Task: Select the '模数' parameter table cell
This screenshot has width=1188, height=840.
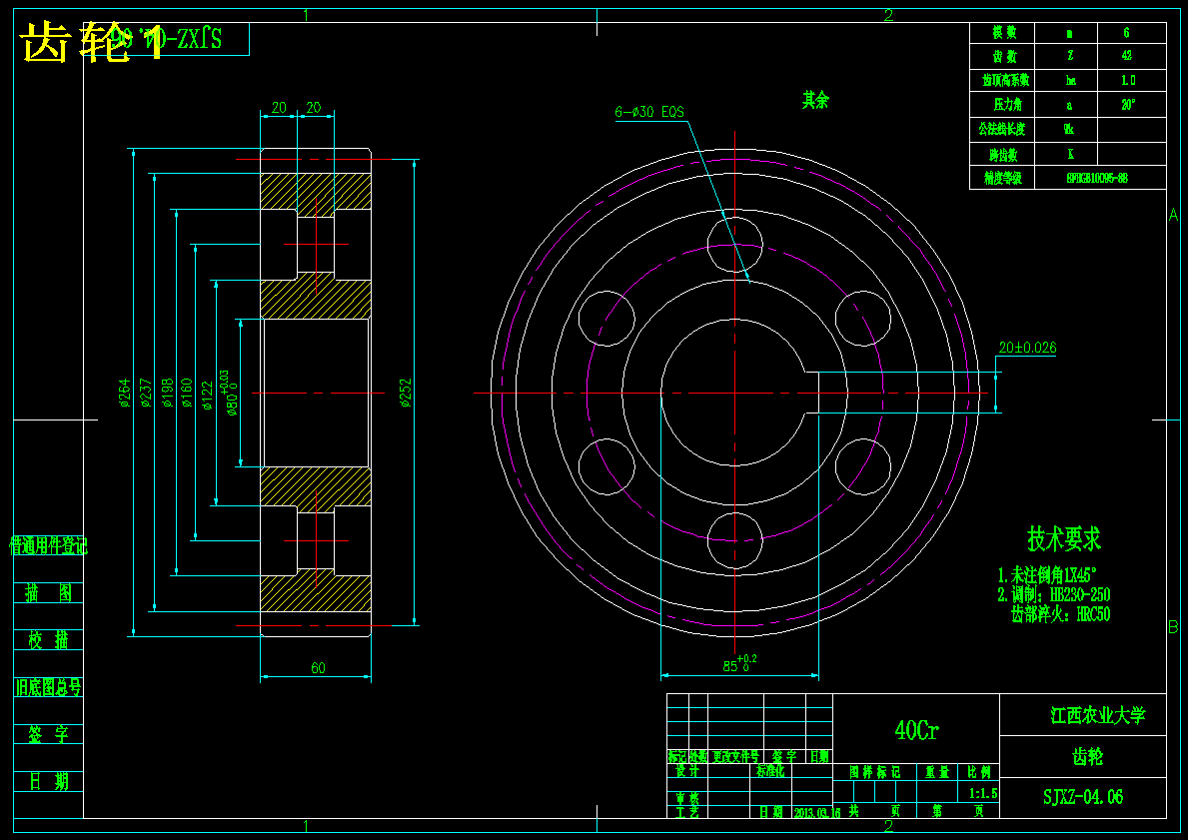Action: click(x=1004, y=33)
